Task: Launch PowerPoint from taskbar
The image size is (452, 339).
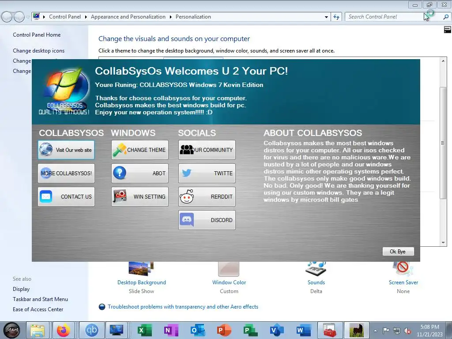Action: click(224, 330)
